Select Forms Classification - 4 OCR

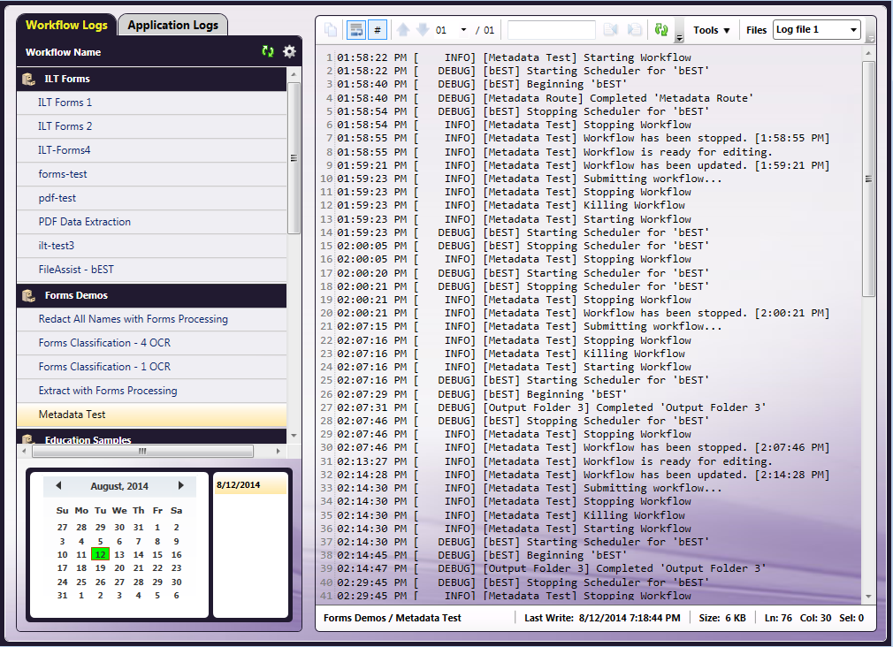click(151, 343)
